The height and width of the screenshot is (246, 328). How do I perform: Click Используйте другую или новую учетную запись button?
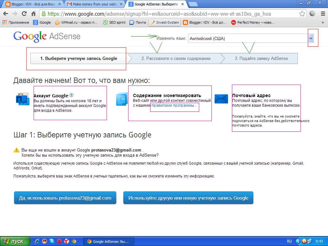pyautogui.click(x=188, y=198)
